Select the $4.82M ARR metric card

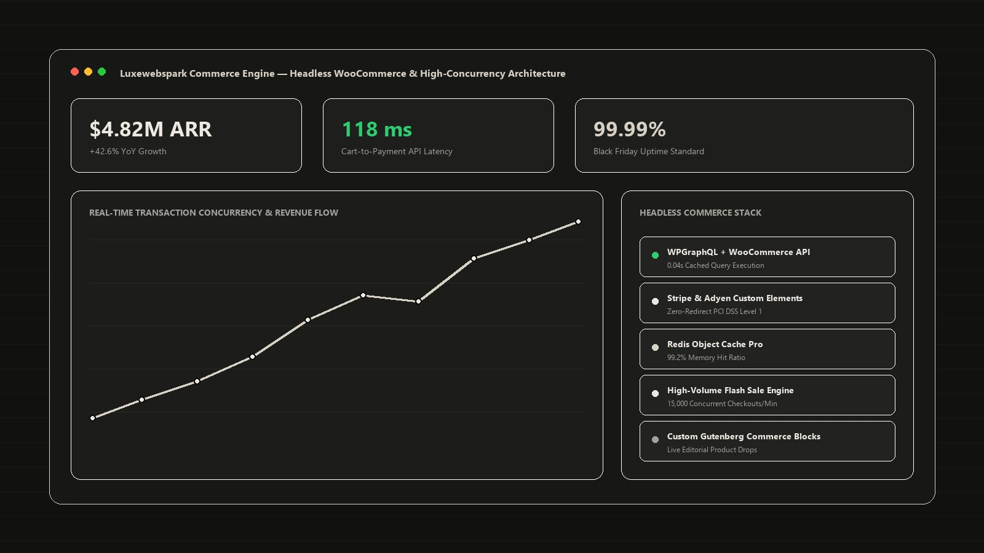[186, 135]
